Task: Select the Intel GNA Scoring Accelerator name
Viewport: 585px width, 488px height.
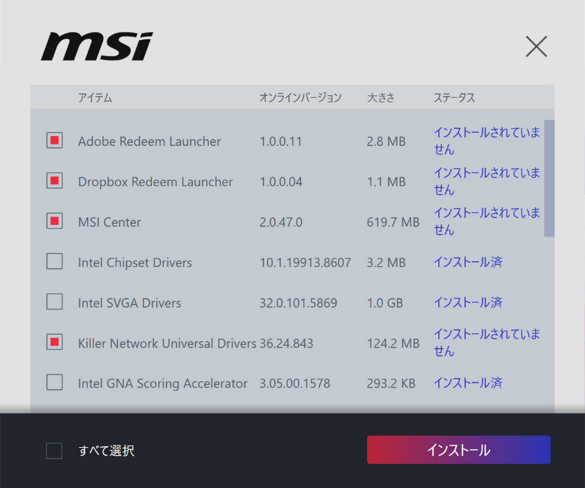Action: 163,383
